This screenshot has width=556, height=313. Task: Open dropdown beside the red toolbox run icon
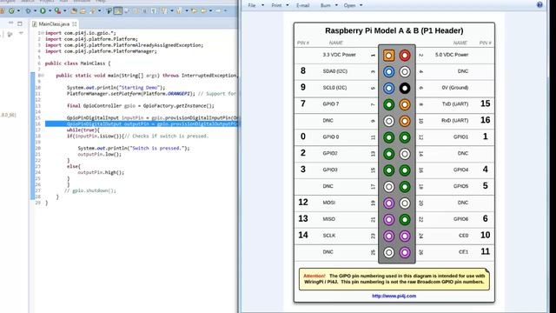click(65, 11)
